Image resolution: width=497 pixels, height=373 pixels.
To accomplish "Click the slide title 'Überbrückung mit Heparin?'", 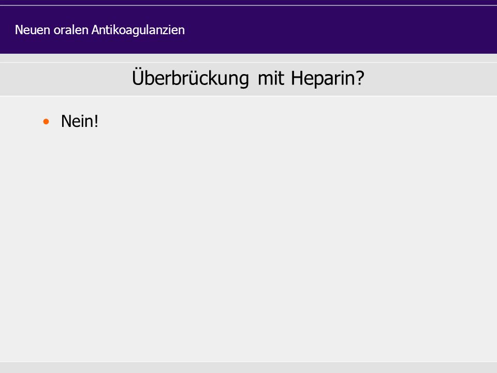I will [x=248, y=78].
